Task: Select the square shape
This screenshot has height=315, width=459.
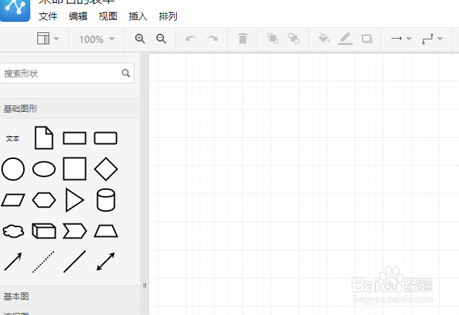Action: [x=75, y=169]
